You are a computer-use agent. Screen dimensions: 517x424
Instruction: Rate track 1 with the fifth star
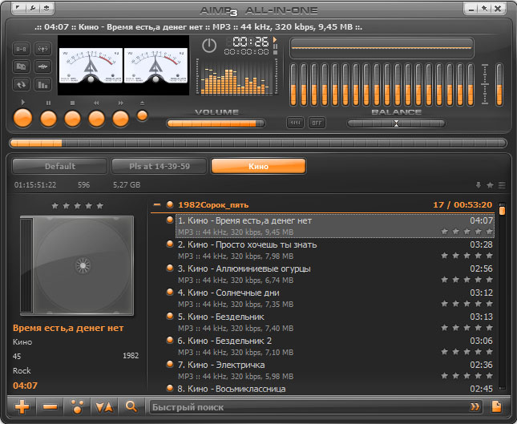click(489, 232)
